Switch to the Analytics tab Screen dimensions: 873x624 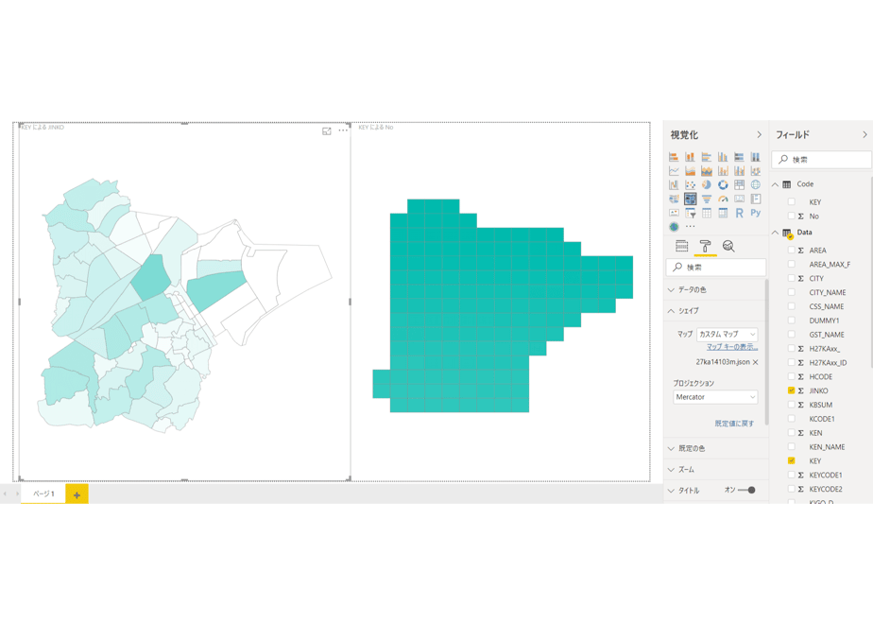(x=728, y=246)
